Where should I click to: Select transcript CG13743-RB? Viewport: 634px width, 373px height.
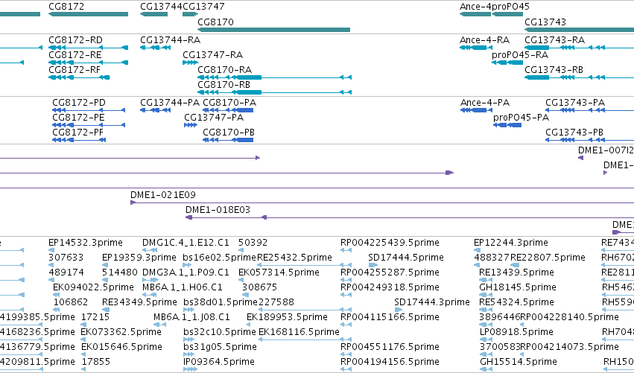coord(579,77)
